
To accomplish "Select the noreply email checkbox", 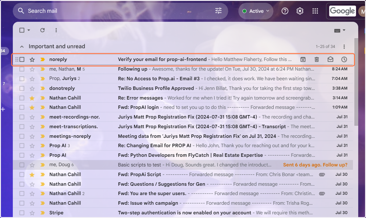I will tap(22, 60).
